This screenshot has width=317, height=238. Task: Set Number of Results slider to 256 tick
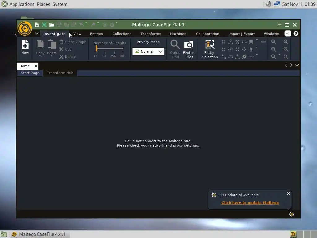[x=114, y=53]
